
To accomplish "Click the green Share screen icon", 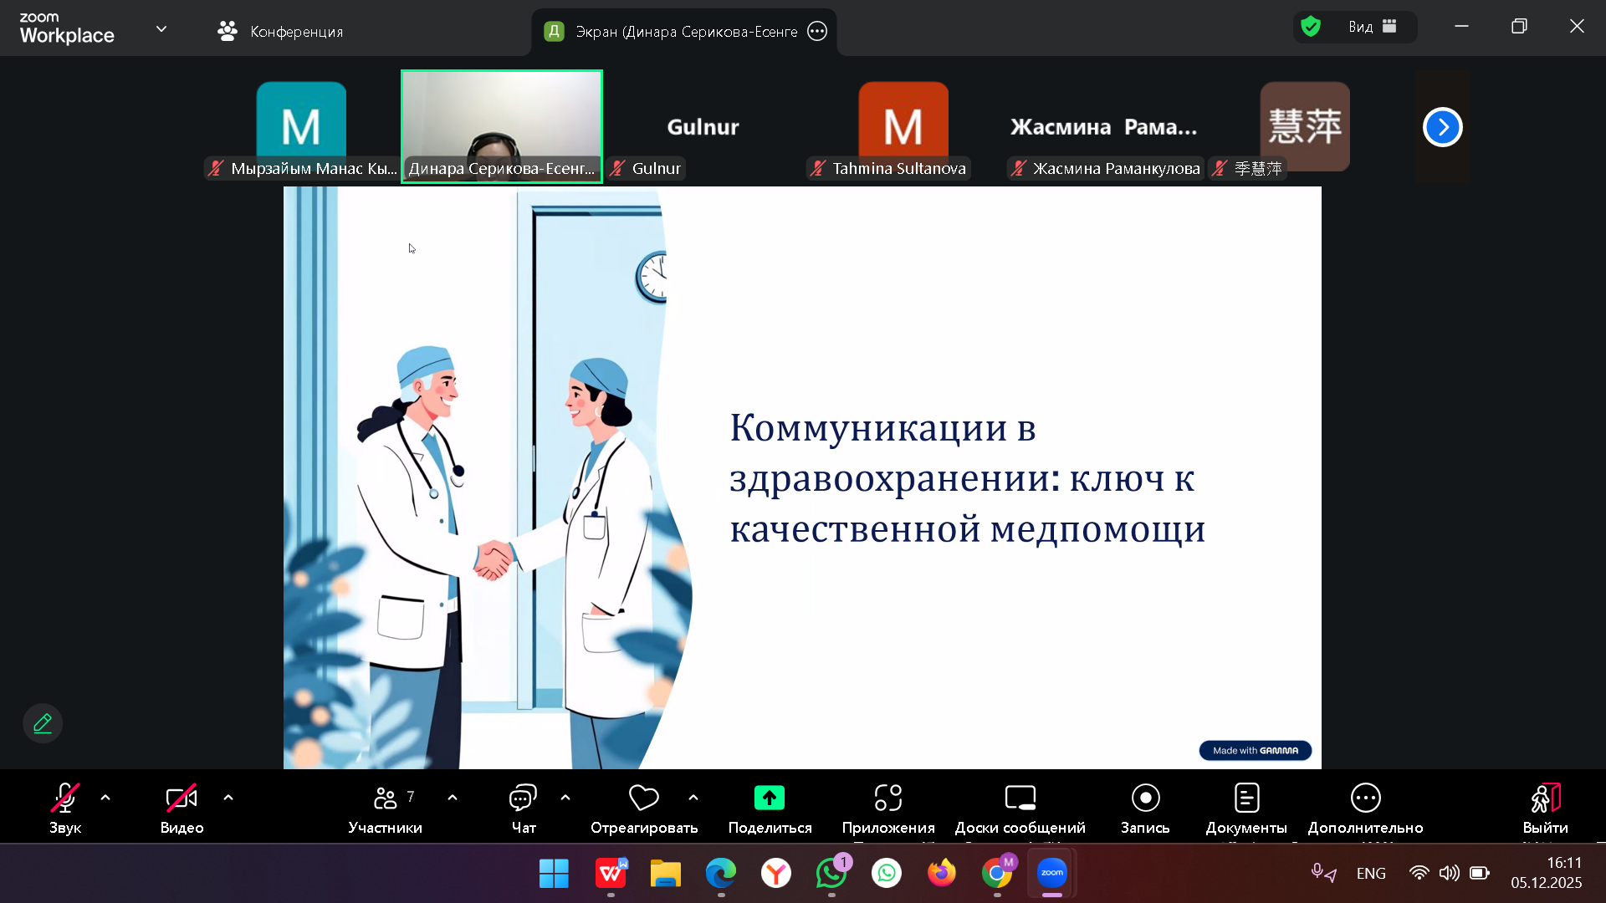I will point(769,798).
